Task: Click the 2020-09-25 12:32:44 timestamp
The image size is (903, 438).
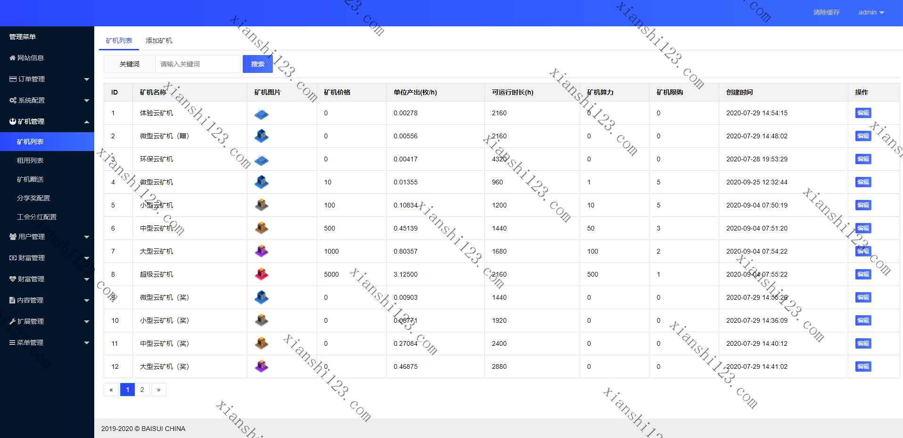Action: 757,182
